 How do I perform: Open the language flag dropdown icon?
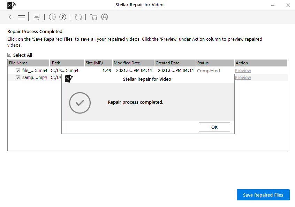click(37, 17)
